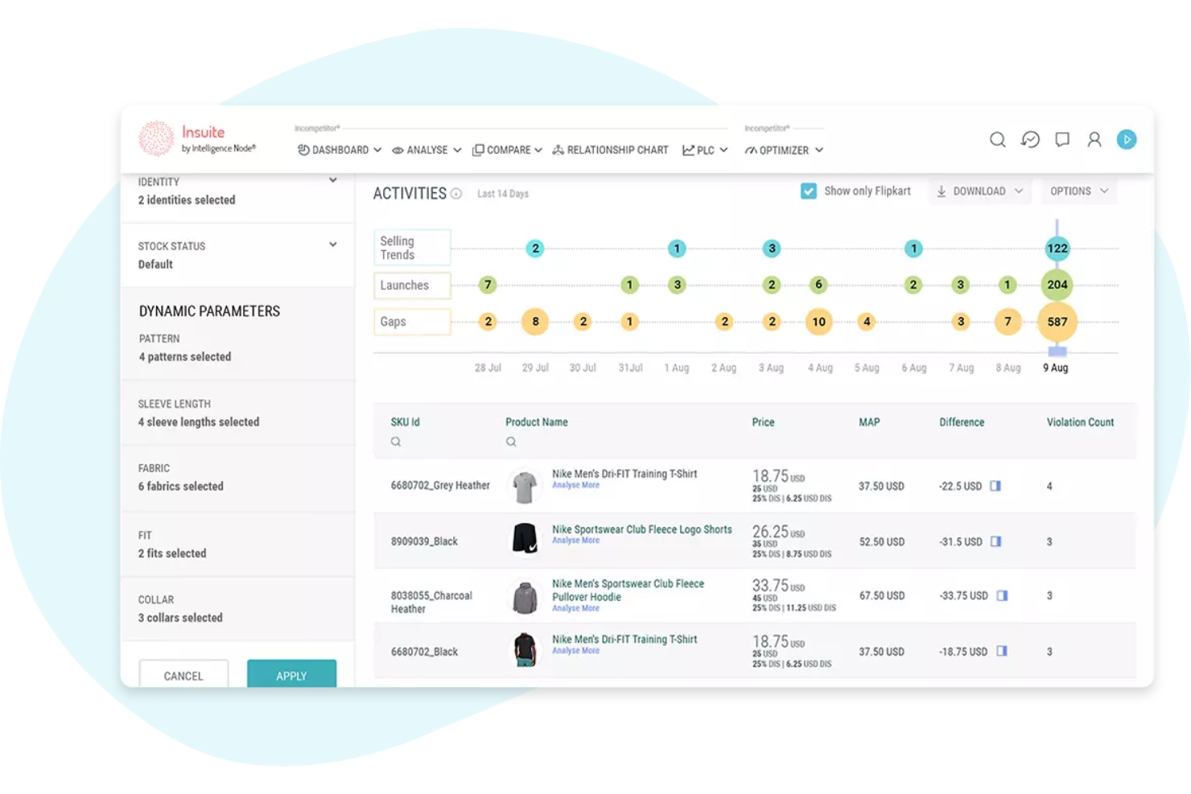The image size is (1191, 794).
Task: Toggle Show only Flipkart checkbox
Action: point(809,191)
